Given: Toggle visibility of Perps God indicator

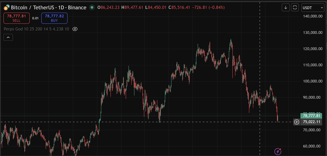Looking at the screenshot, I should click(75, 29).
